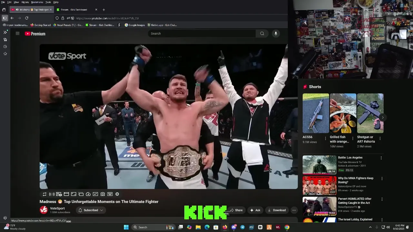413x232 pixels.
Task: Open the Bookmarks menu
Action: pyautogui.click(x=37, y=2)
